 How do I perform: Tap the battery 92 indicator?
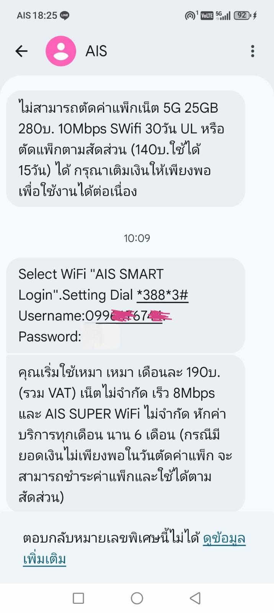pos(242,15)
